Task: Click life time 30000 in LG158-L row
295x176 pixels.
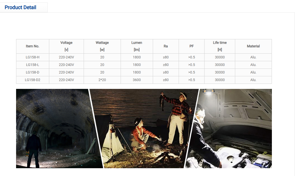Action: click(220, 65)
